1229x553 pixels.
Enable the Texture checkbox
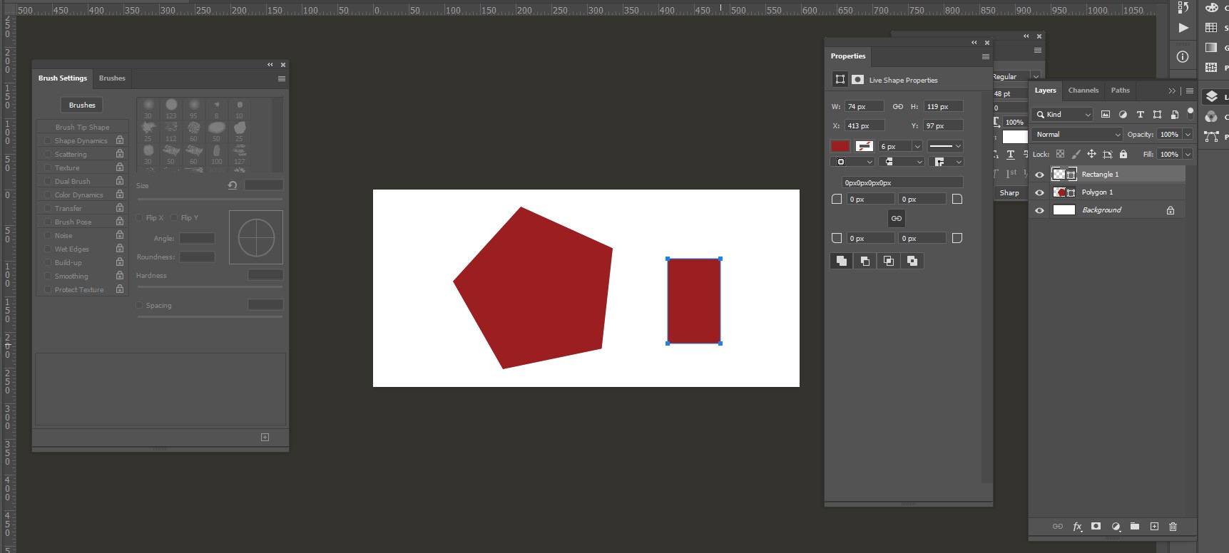click(x=48, y=168)
